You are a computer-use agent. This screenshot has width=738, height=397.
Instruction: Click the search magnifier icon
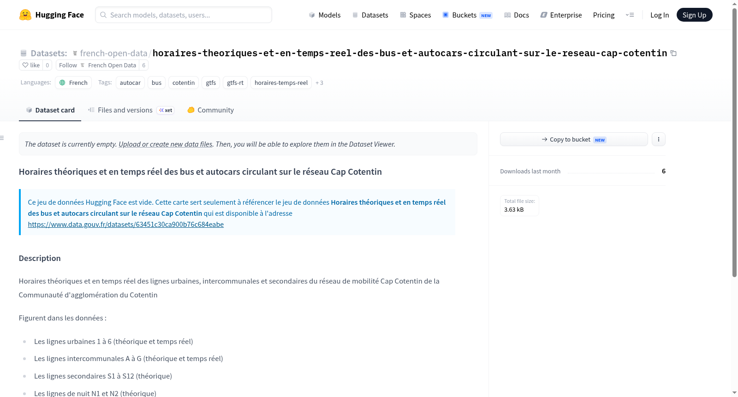103,15
